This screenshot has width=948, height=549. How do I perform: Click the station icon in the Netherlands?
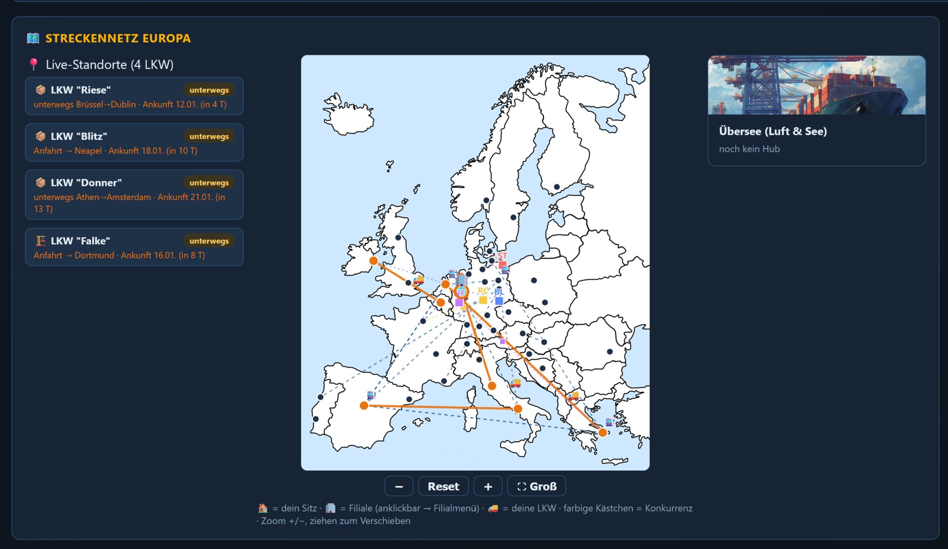[452, 274]
